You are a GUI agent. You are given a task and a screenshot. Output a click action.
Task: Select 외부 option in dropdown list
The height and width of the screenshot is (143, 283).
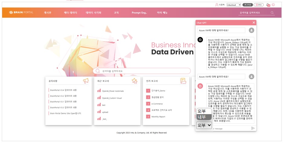pos(204,111)
